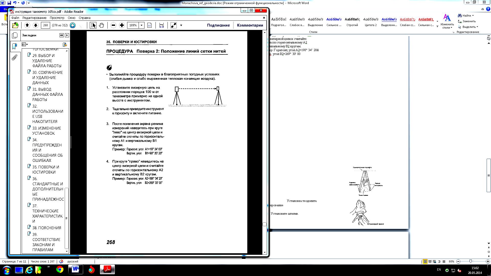Click Word spell check status icon
Screen dimensions: 491x276
click(x=61, y=261)
